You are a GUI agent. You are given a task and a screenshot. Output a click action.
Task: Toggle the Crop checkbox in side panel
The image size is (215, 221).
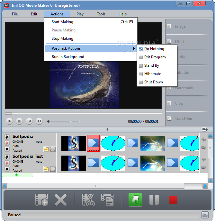pyautogui.click(x=169, y=103)
